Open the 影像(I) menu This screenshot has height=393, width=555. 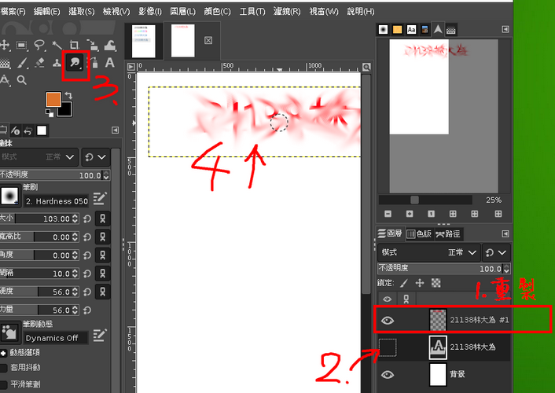click(149, 12)
